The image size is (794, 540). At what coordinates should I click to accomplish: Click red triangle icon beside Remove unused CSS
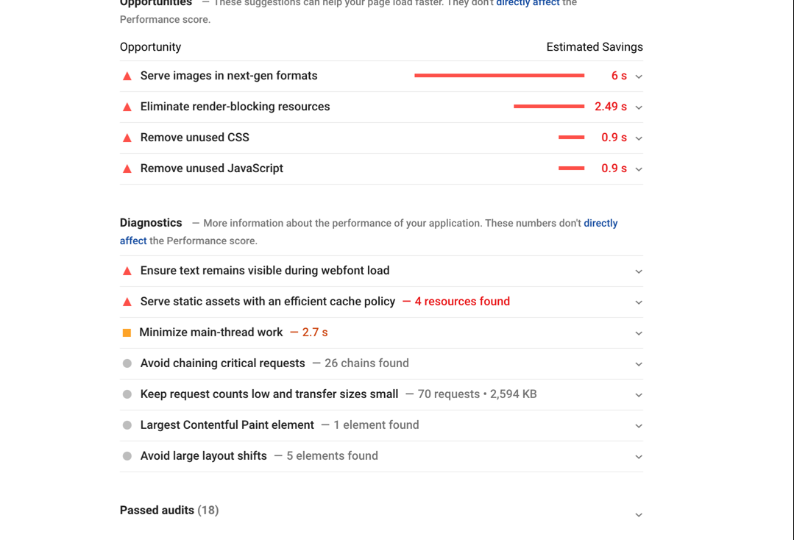[127, 138]
